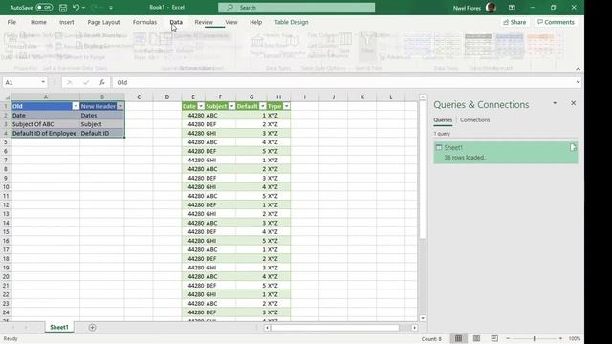
Task: Switch to Queries tab in pane
Action: point(443,120)
